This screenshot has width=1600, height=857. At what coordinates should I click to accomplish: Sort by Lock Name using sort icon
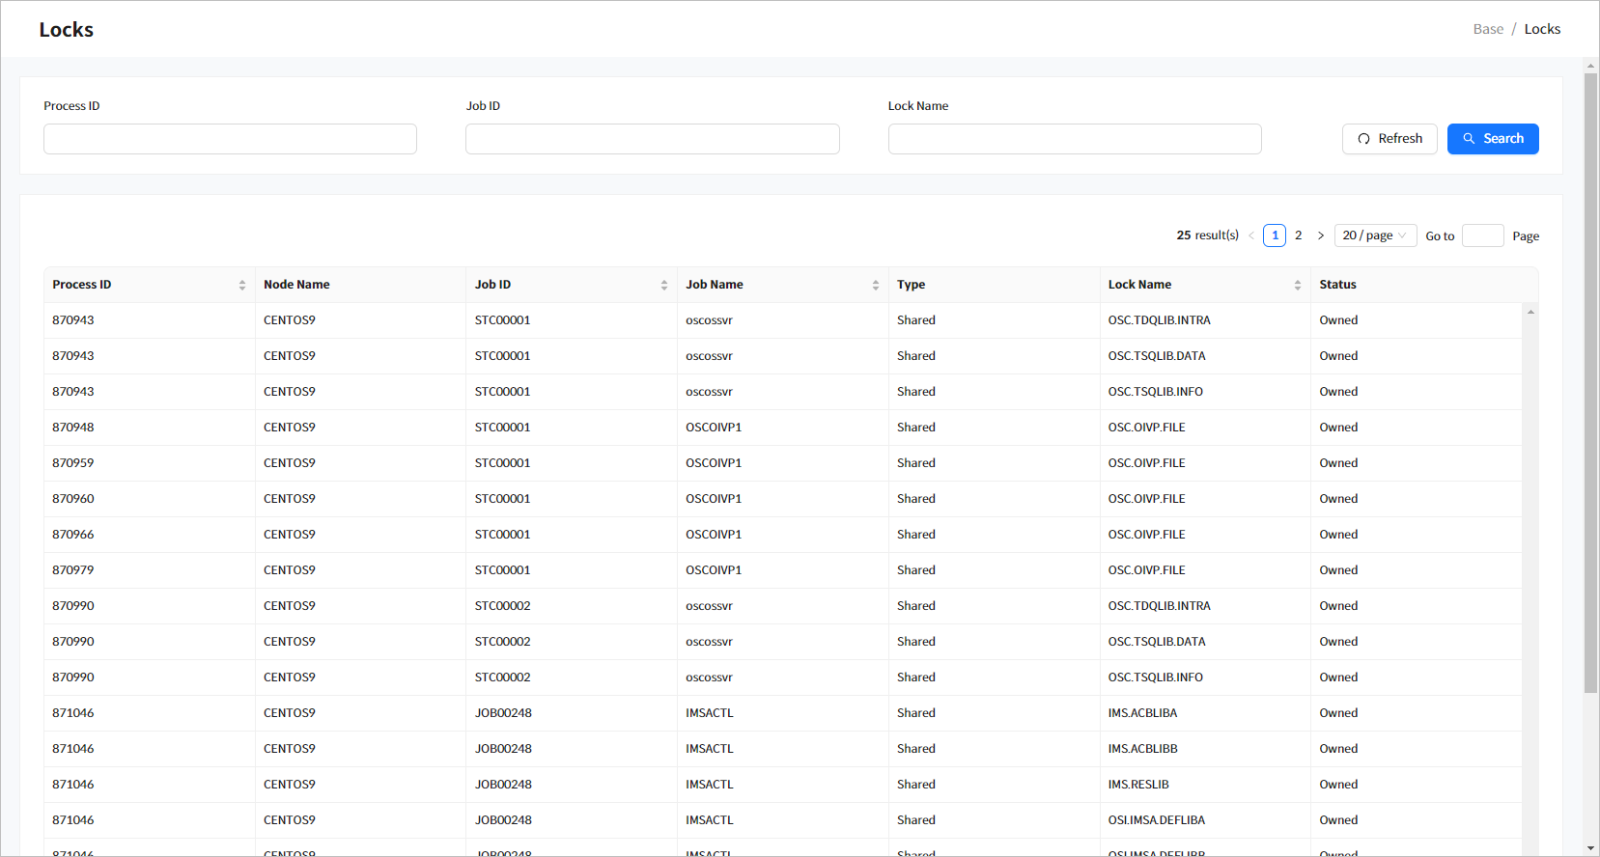pos(1298,285)
